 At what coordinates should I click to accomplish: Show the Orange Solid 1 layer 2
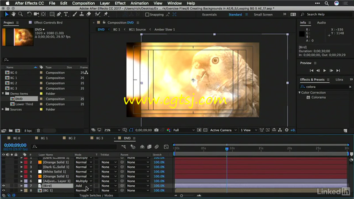(x=4, y=162)
